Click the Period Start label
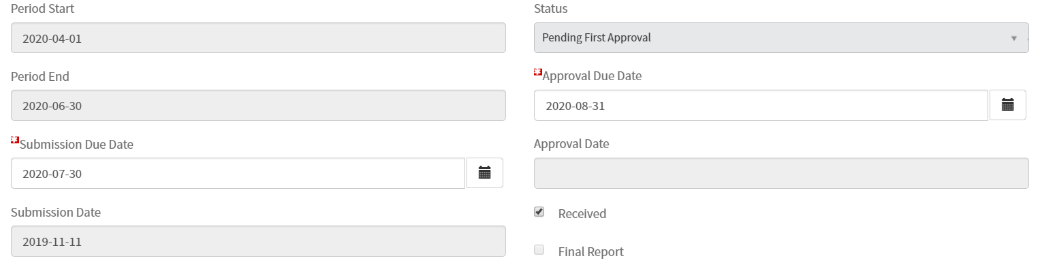This screenshot has height=269, width=1040. pyautogui.click(x=43, y=9)
